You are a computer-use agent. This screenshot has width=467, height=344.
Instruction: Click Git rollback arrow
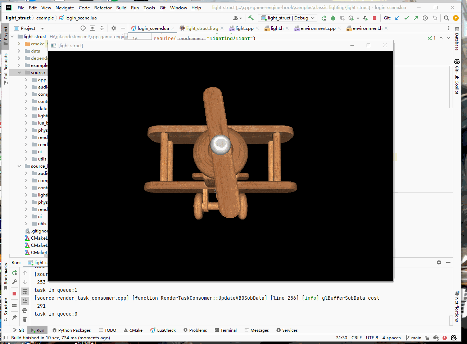point(435,18)
